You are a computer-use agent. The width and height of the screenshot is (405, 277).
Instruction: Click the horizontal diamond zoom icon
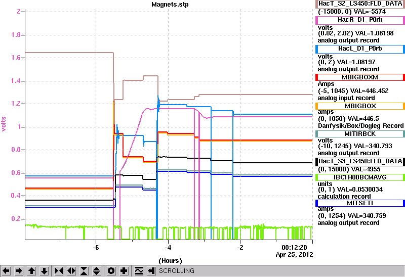click(x=71, y=271)
